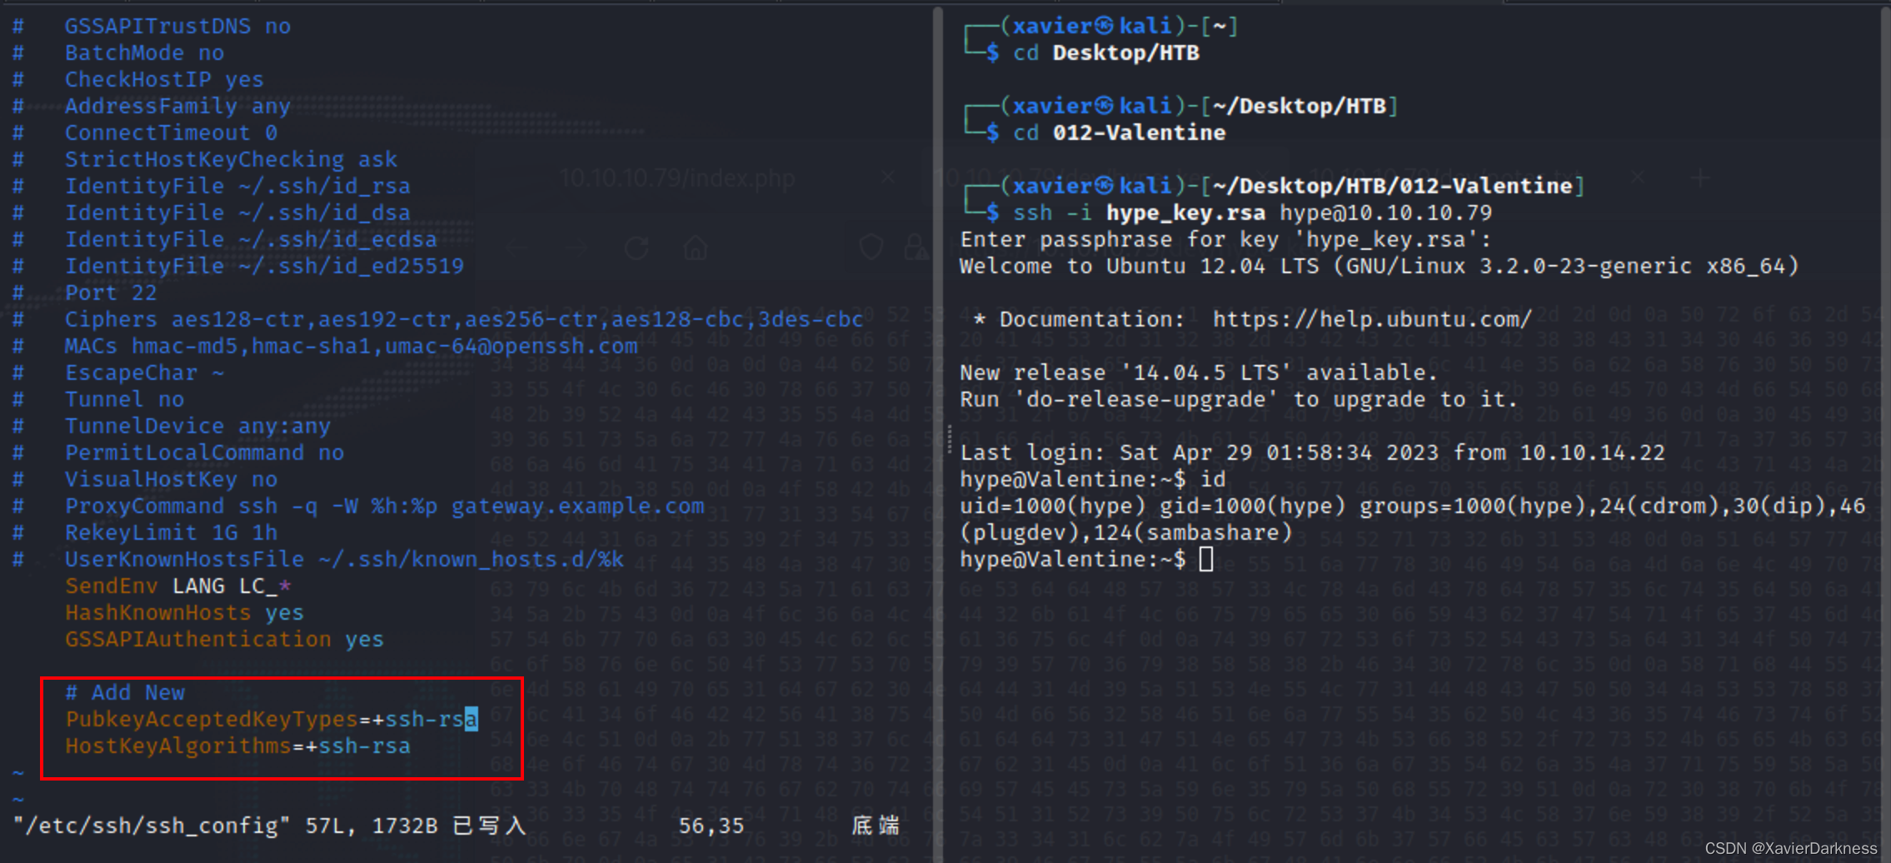
Task: Open the https://help.ubuntu.com/ documentation link
Action: tap(1372, 319)
